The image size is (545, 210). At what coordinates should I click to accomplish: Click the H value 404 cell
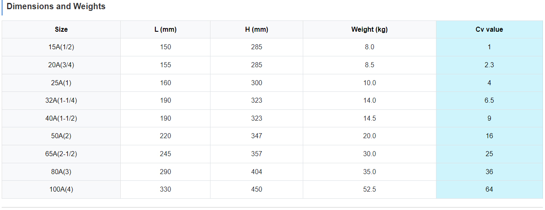(x=256, y=172)
